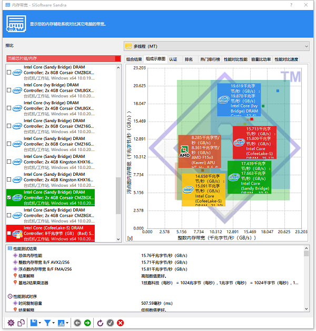The height and width of the screenshot is (331, 316).
Task: Click the small blue data point on chart
Action: point(278,91)
